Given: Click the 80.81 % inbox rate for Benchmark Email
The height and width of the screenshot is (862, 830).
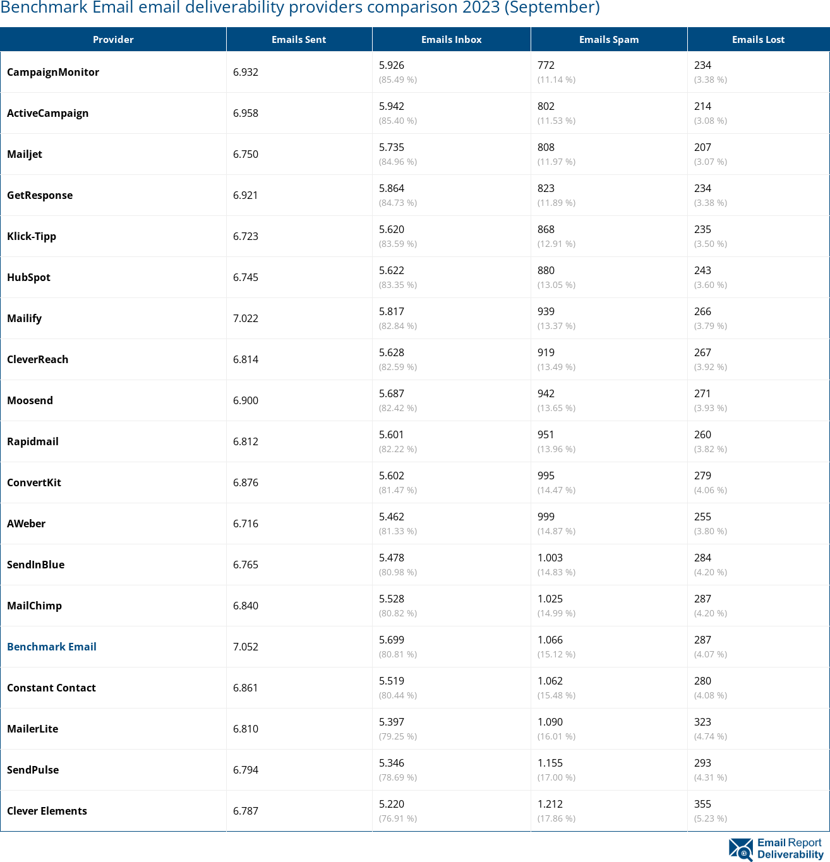Looking at the screenshot, I should pyautogui.click(x=398, y=654).
